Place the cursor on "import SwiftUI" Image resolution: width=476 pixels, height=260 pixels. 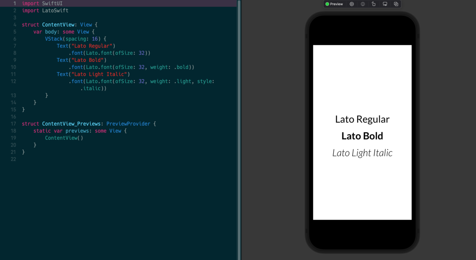pos(42,3)
